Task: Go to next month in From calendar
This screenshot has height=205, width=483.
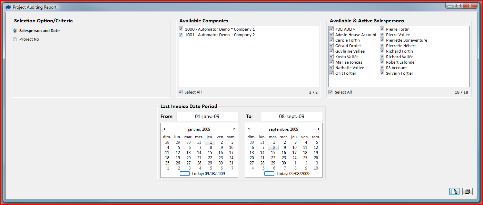Action: point(234,129)
